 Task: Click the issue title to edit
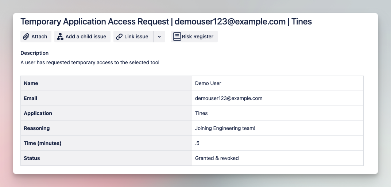tap(166, 22)
